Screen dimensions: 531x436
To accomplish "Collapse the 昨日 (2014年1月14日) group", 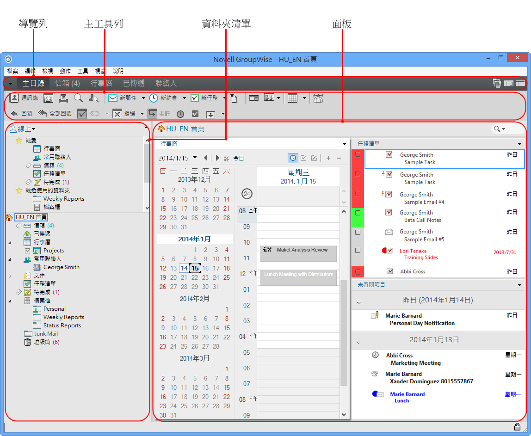I will pos(358,303).
